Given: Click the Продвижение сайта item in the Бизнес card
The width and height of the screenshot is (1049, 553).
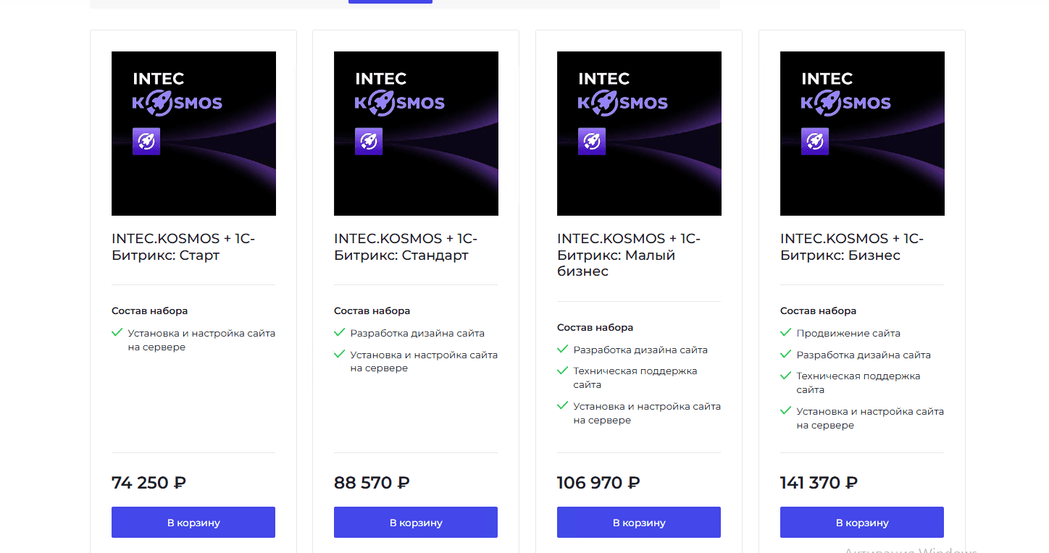Looking at the screenshot, I should point(848,334).
